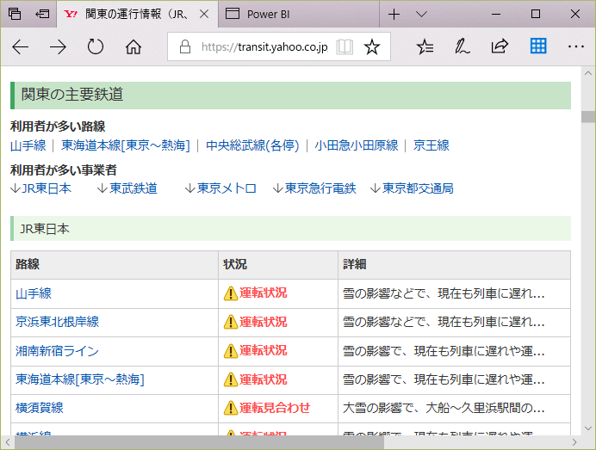Click the lock icon in address bar
The width and height of the screenshot is (596, 450).
click(x=185, y=46)
